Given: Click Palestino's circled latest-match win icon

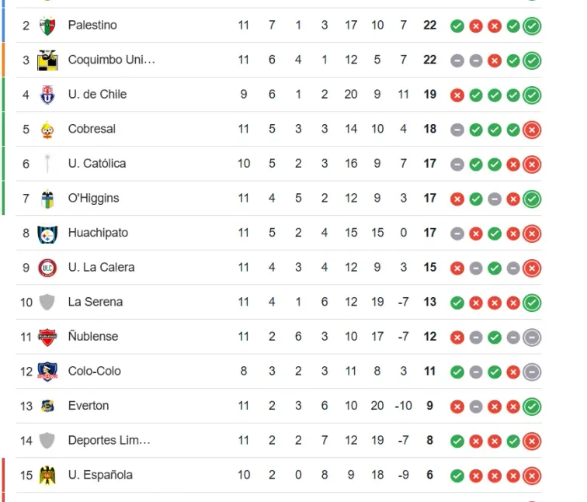Looking at the screenshot, I should click(x=532, y=26).
